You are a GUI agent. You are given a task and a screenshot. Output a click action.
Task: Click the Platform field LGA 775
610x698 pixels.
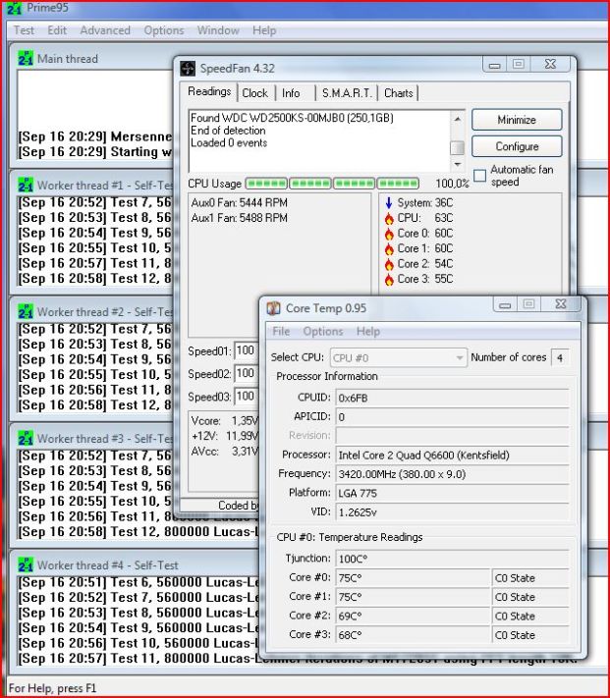tap(453, 493)
